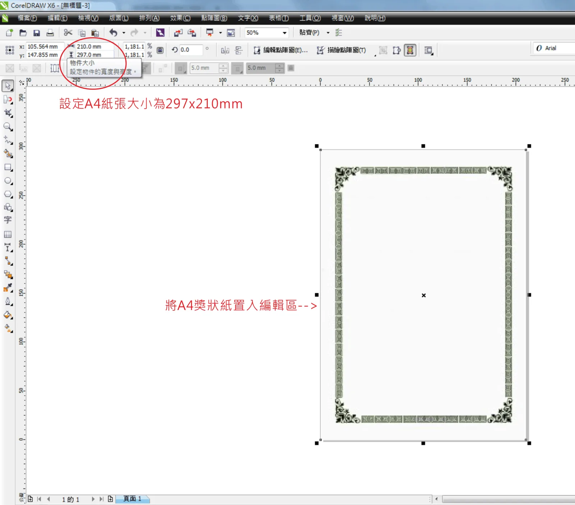
Task: Select the Shape edit tool
Action: [8, 99]
